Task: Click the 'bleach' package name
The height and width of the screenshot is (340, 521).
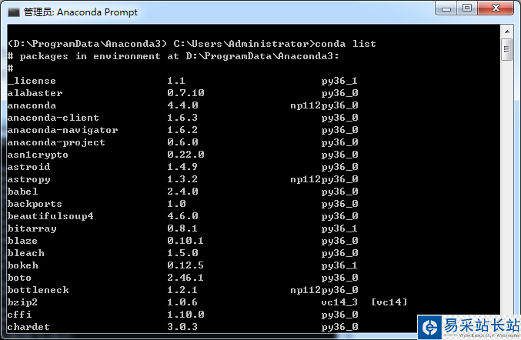Action: coord(26,253)
